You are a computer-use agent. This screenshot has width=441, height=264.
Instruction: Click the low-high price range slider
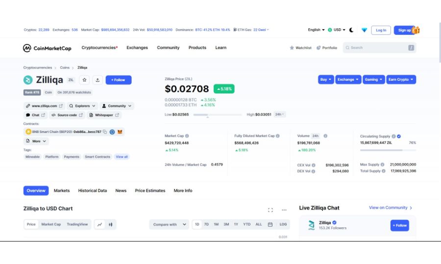pyautogui.click(x=218, y=115)
